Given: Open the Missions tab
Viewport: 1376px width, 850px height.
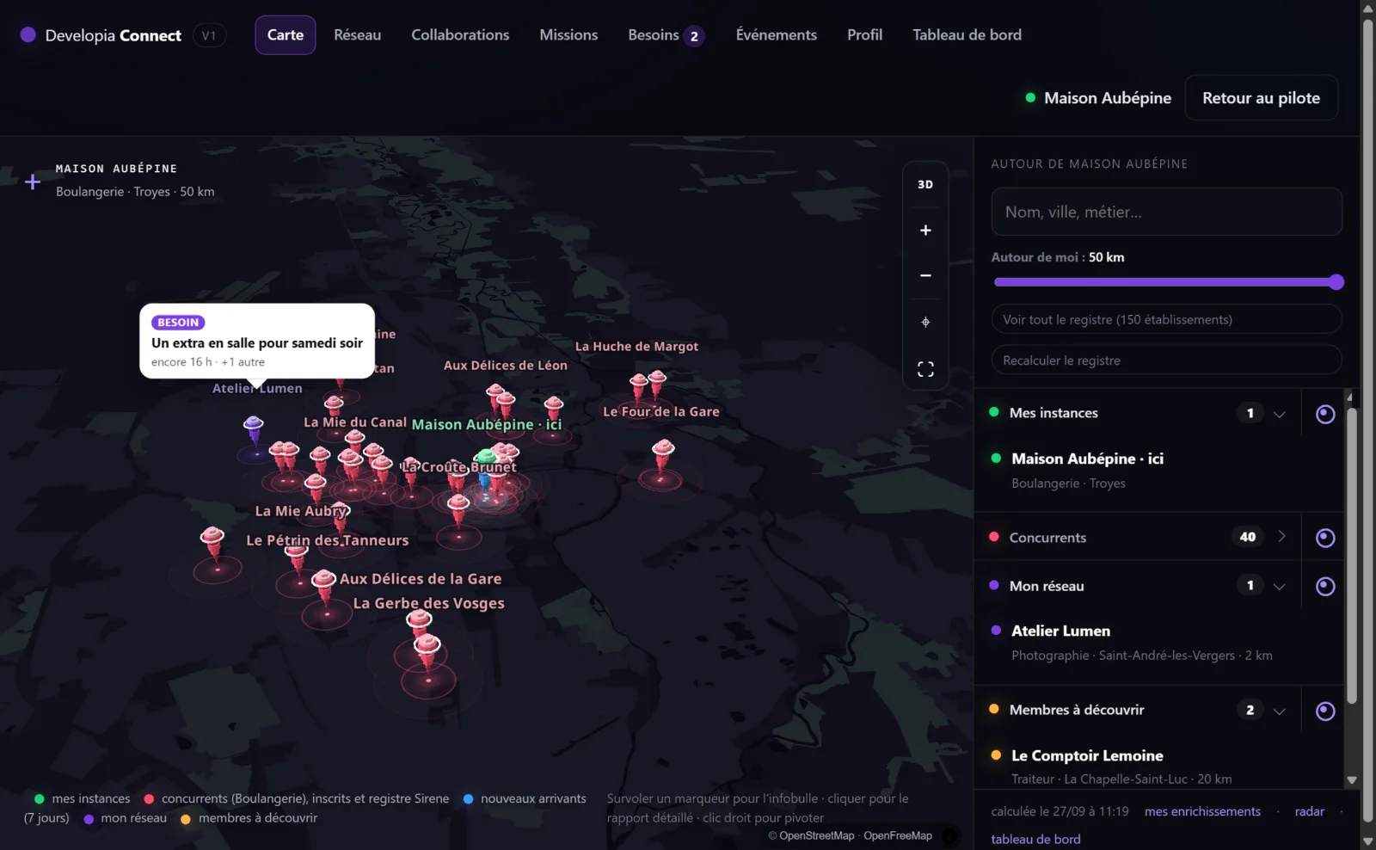Looking at the screenshot, I should coord(568,35).
